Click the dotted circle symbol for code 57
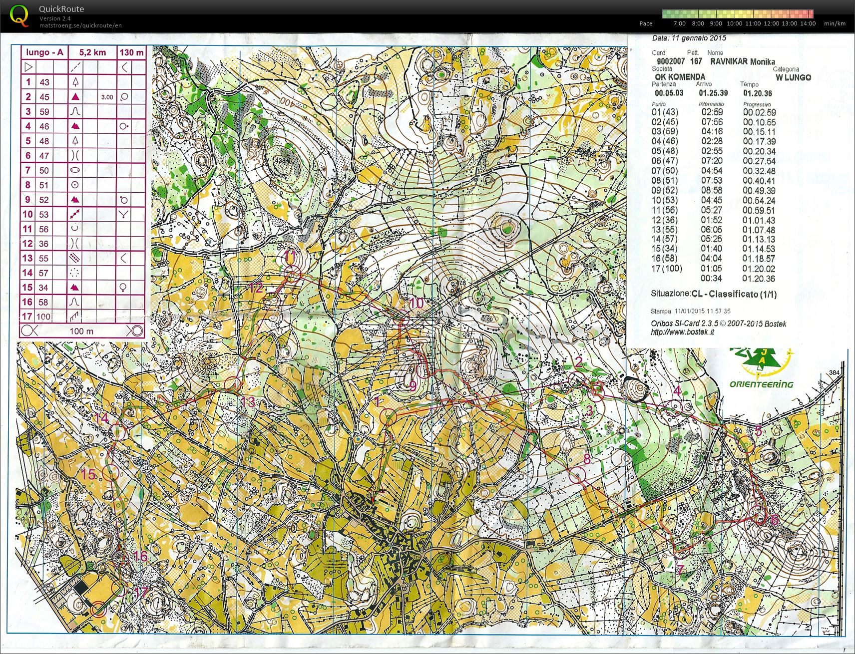Screen dimensions: 855x654 [x=75, y=273]
